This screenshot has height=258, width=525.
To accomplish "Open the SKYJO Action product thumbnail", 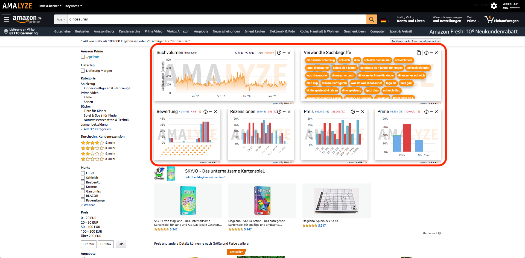I will click(x=262, y=201).
